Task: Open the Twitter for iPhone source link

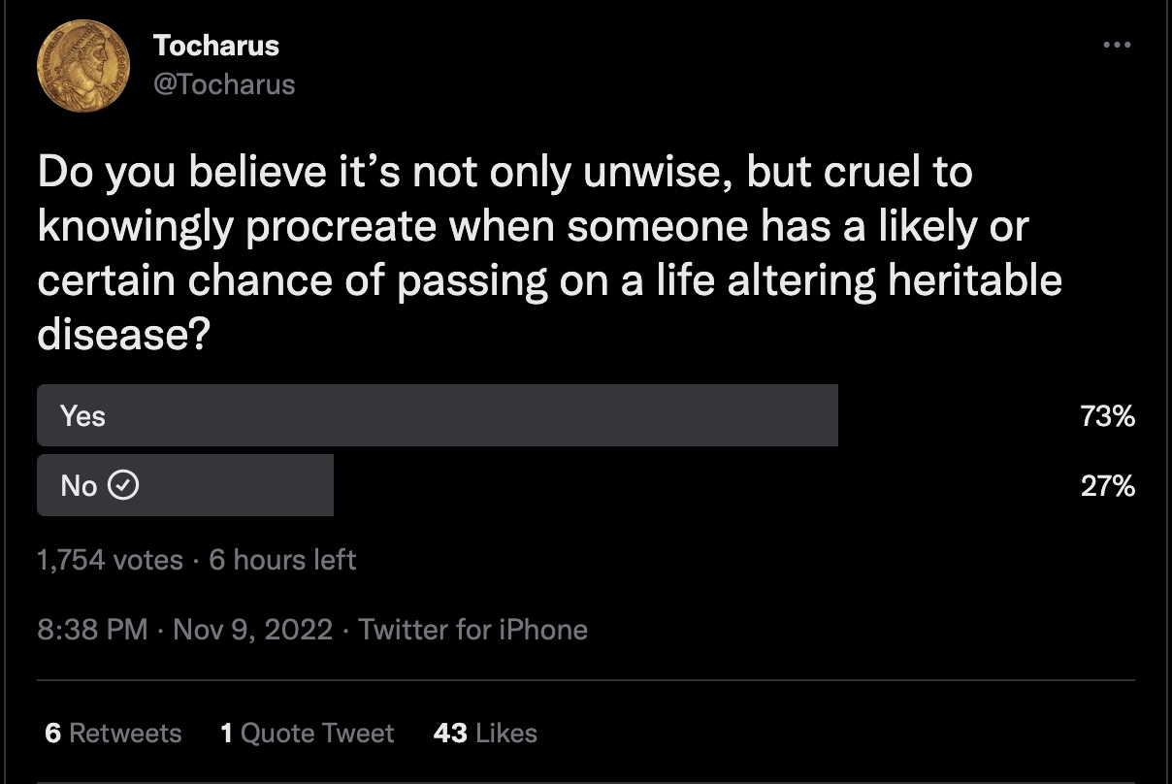Action: tap(473, 630)
